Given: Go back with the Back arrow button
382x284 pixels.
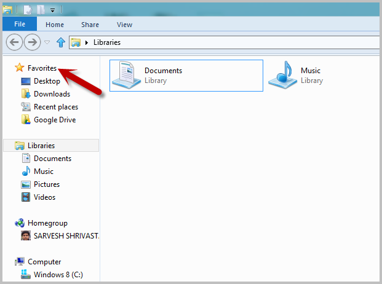Looking at the screenshot, I should pos(14,42).
